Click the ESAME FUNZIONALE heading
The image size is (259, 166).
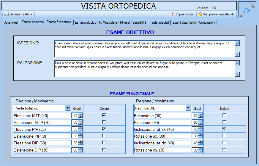132,94
